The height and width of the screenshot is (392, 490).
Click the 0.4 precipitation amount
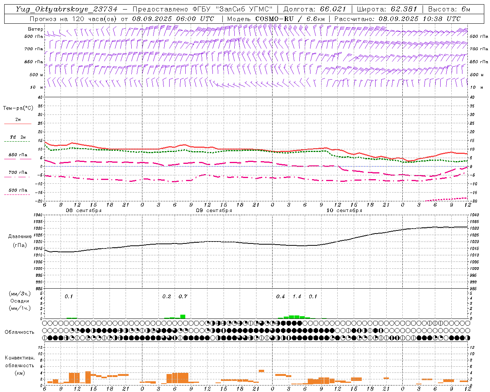coord(281,297)
